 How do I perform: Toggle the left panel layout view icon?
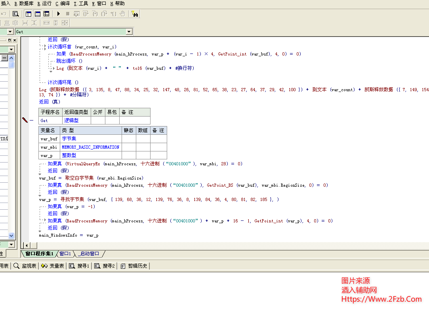coord(29,14)
